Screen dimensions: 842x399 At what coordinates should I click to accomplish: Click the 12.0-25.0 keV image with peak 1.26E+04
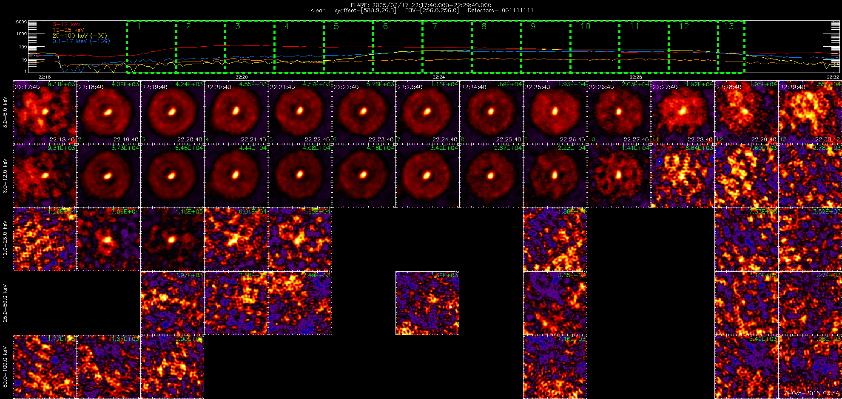pos(45,239)
